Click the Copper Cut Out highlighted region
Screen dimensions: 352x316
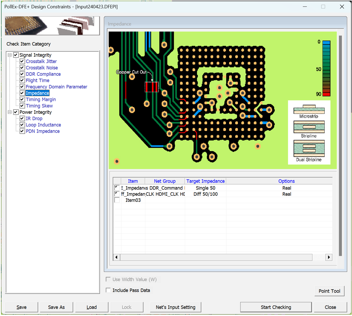152,87
